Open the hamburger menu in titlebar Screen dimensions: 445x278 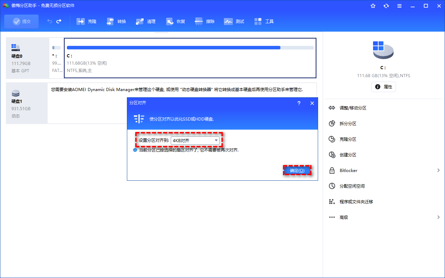(x=399, y=6)
